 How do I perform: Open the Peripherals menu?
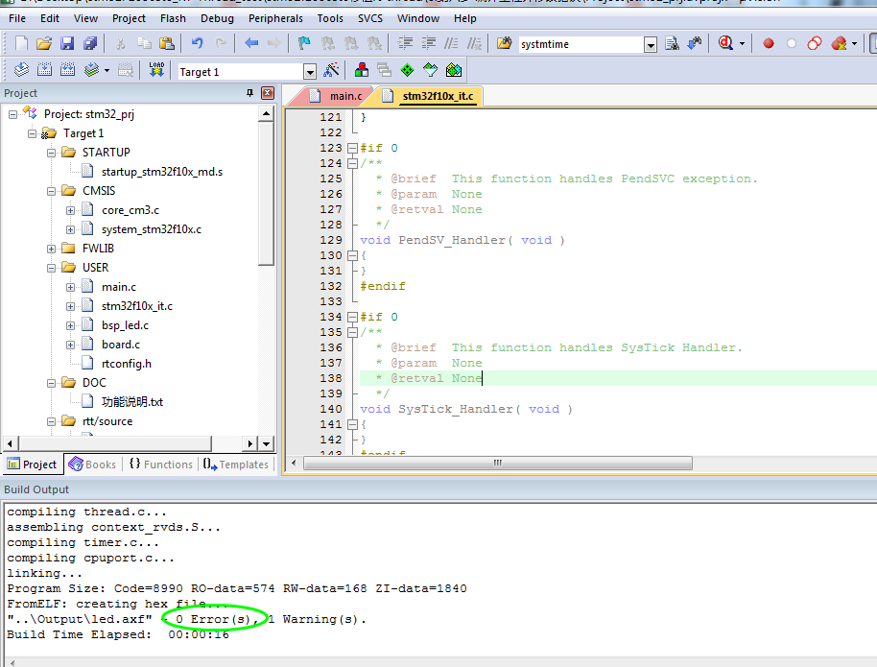(x=275, y=18)
